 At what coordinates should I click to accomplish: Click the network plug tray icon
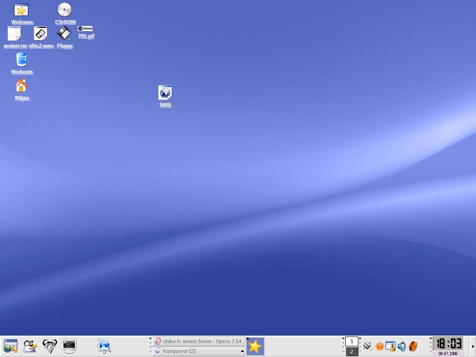click(x=368, y=346)
